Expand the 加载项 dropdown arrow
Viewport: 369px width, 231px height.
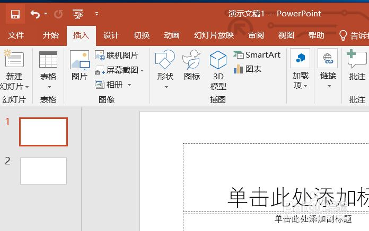tap(305, 86)
